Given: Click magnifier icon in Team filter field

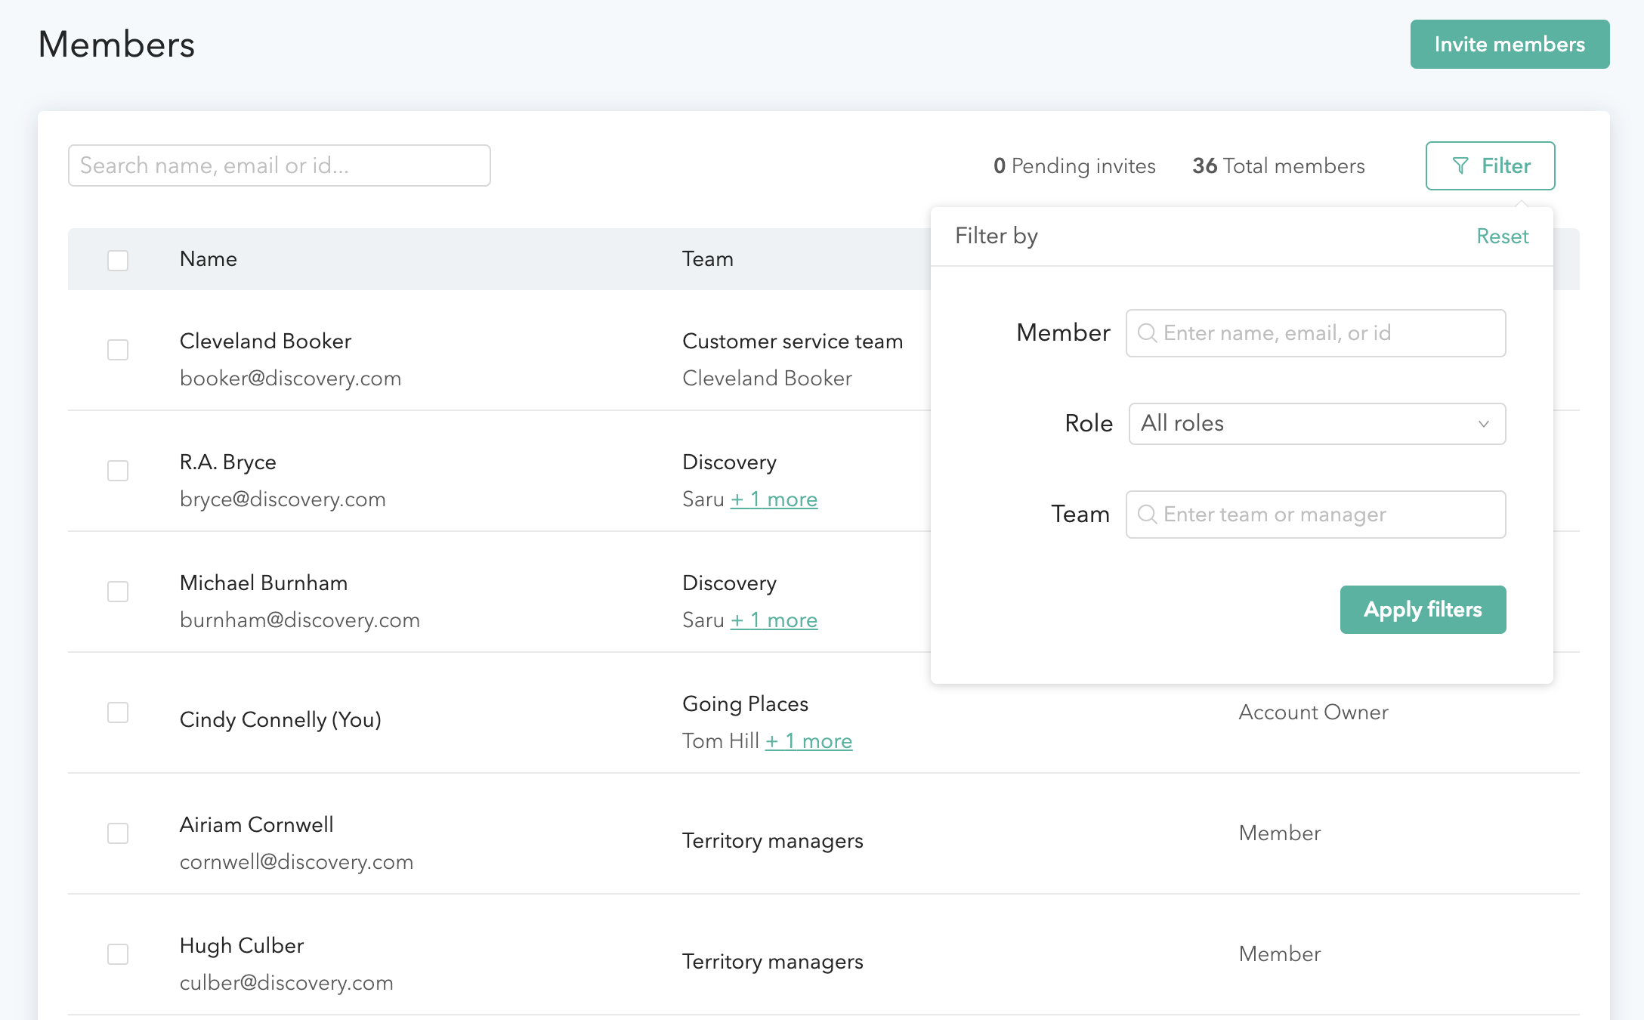Looking at the screenshot, I should point(1147,515).
